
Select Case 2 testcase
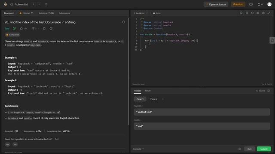[154, 99]
